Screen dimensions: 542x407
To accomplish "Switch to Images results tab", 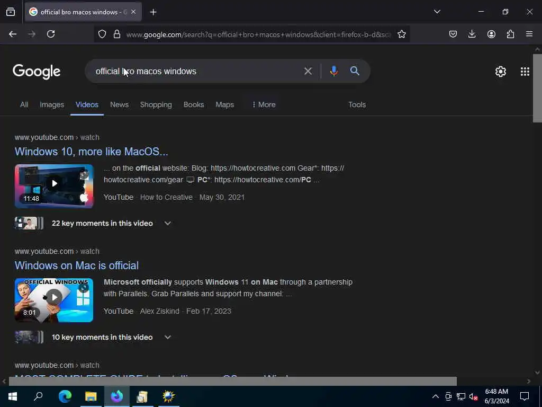I will (x=52, y=104).
